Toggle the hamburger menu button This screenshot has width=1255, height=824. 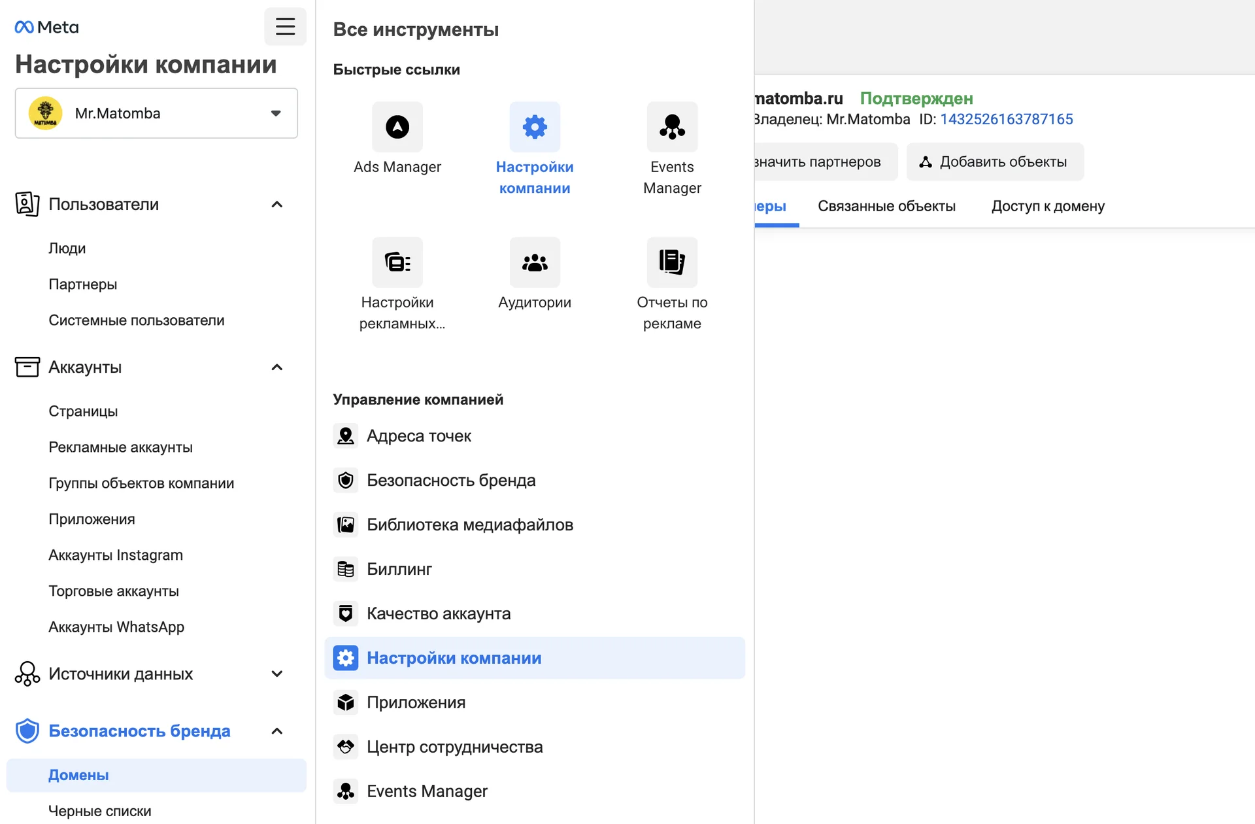pos(285,26)
